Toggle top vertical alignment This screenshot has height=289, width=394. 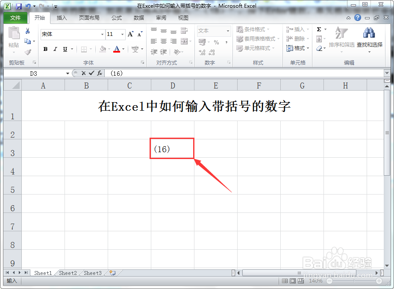[154, 30]
